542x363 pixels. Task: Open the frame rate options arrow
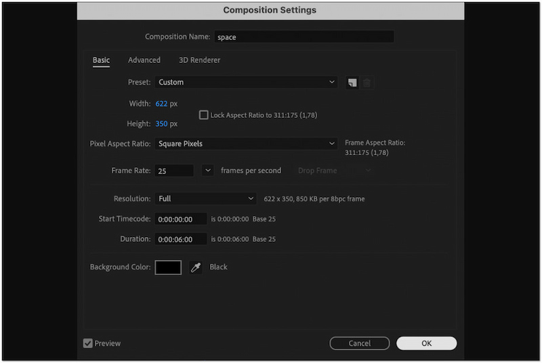click(208, 171)
